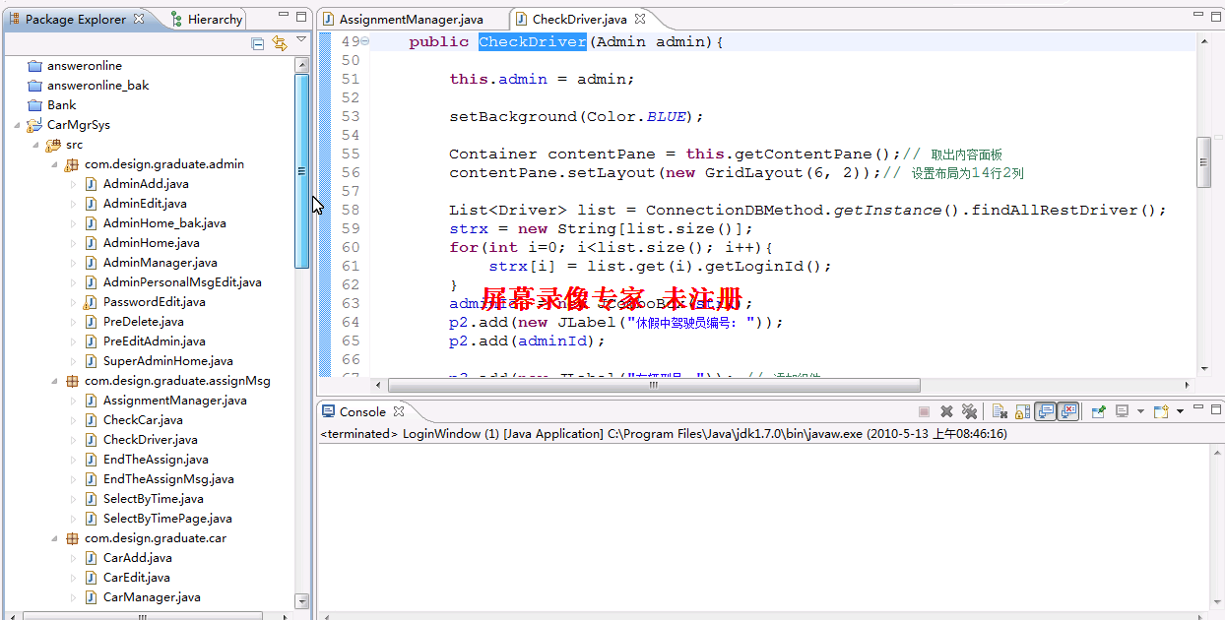Image resolution: width=1225 pixels, height=620 pixels.
Task: Toggle Show Console When Standard Error Changes
Action: 1068,411
